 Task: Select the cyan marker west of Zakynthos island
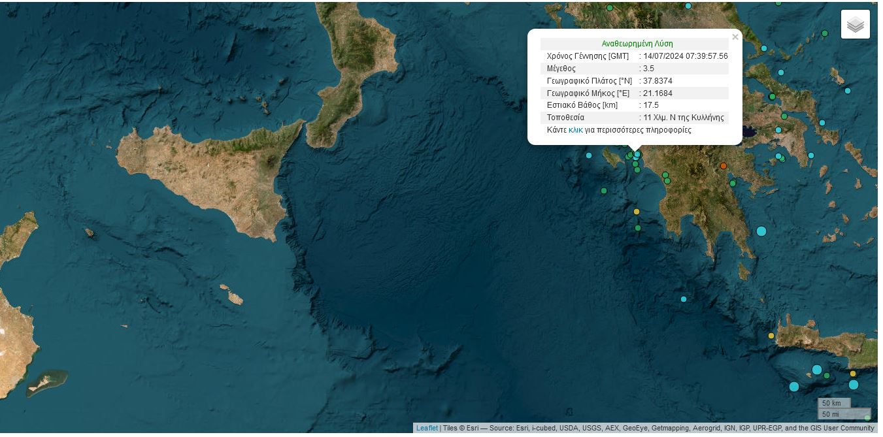(589, 155)
